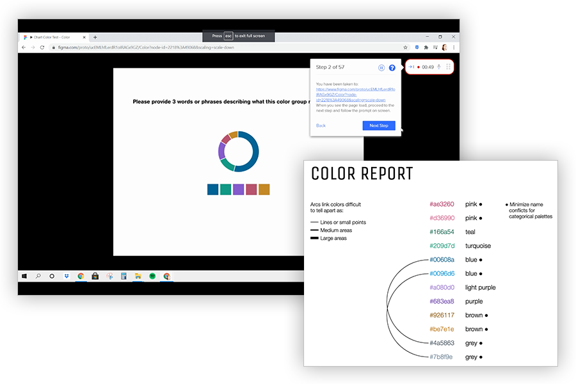The height and width of the screenshot is (384, 576).
Task: Click the 'turquoise' color name
Action: pyautogui.click(x=478, y=246)
